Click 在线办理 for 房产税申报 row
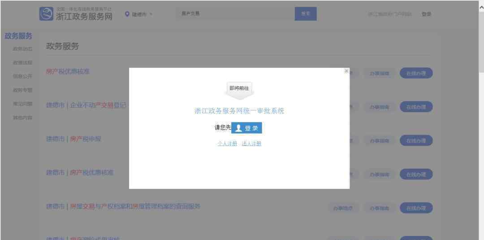484x240 pixels. (x=416, y=141)
